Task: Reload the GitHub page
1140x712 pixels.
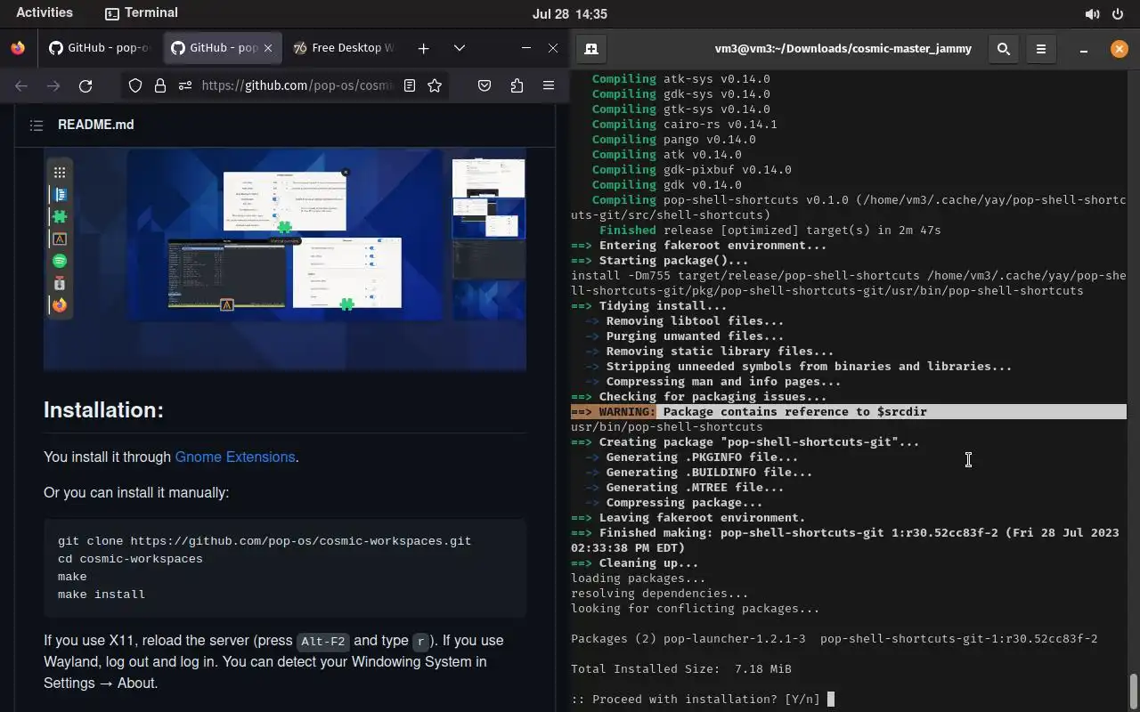Action: point(85,85)
